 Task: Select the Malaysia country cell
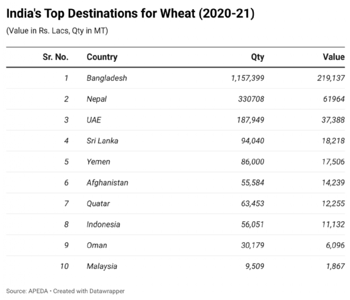click(101, 267)
